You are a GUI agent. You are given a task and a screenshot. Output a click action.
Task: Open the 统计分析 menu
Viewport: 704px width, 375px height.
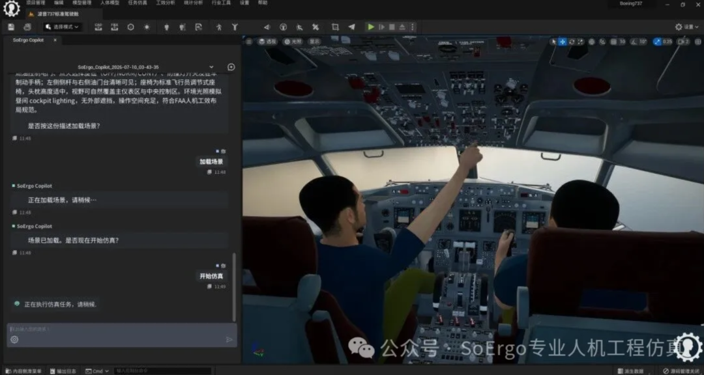193,3
